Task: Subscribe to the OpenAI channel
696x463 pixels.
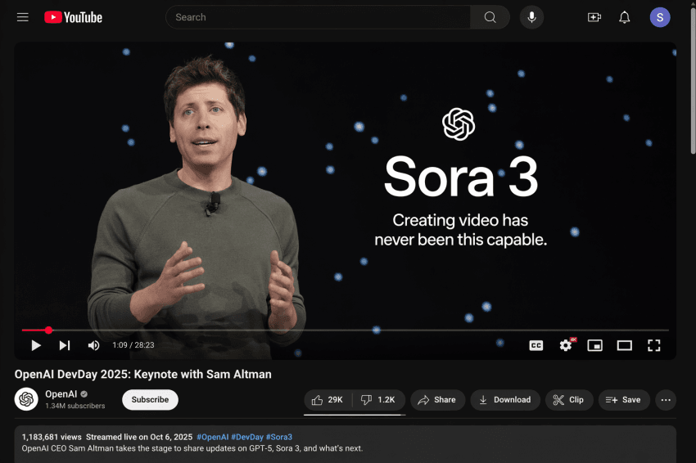Action: pyautogui.click(x=150, y=399)
